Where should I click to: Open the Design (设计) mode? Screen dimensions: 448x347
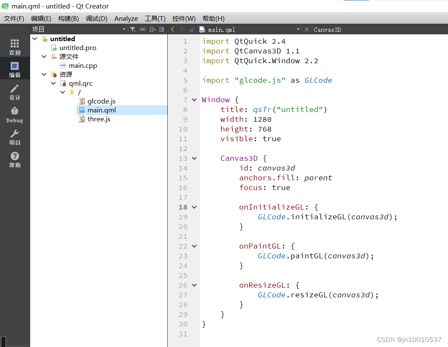pyautogui.click(x=14, y=92)
